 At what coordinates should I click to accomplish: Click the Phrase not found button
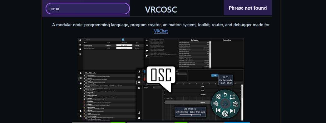click(248, 8)
